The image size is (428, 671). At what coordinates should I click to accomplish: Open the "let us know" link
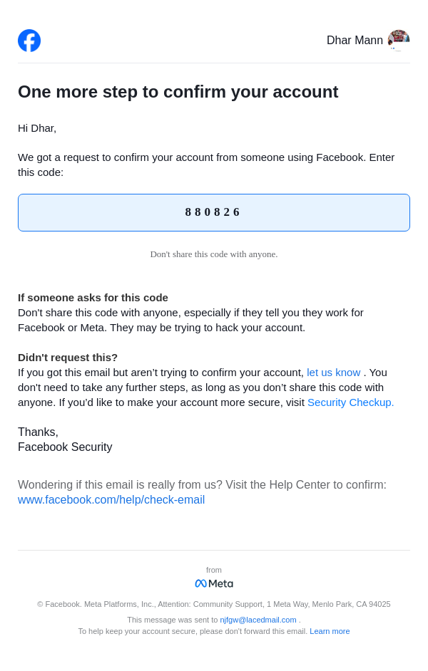(333, 373)
